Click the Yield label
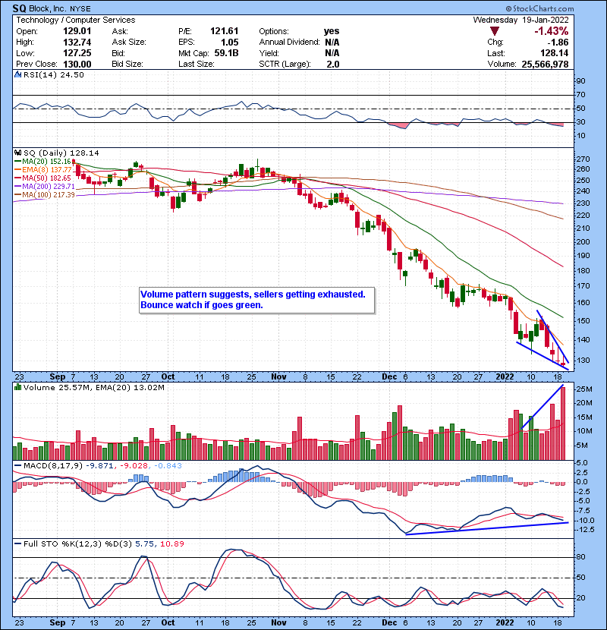This screenshot has width=607, height=630. coord(269,53)
